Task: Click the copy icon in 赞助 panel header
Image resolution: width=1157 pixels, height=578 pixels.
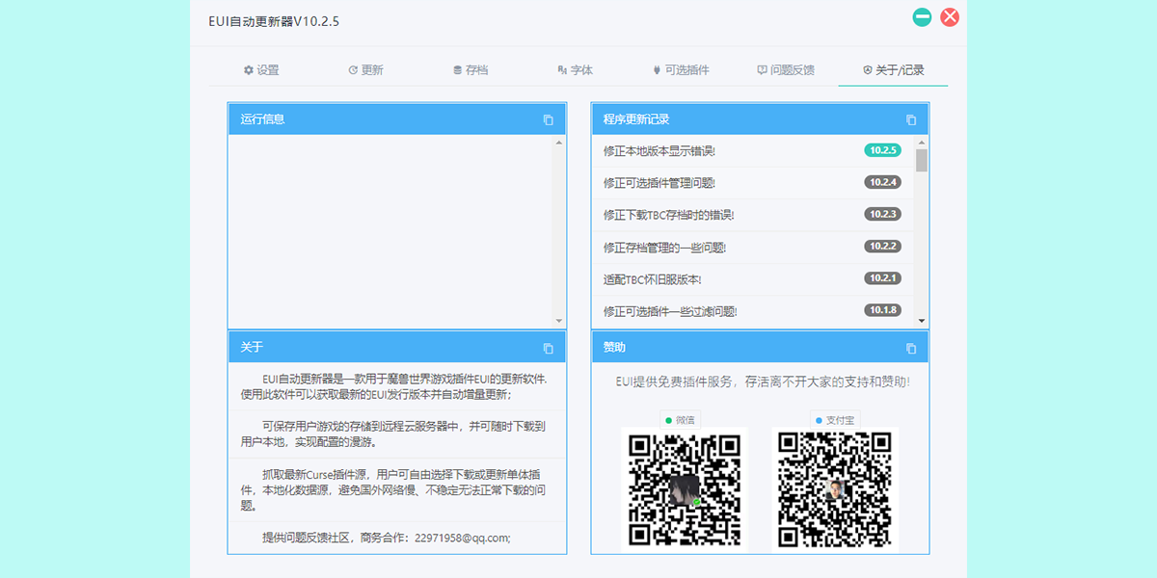Action: (911, 348)
